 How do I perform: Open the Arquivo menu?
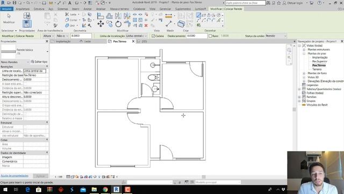point(7,9)
